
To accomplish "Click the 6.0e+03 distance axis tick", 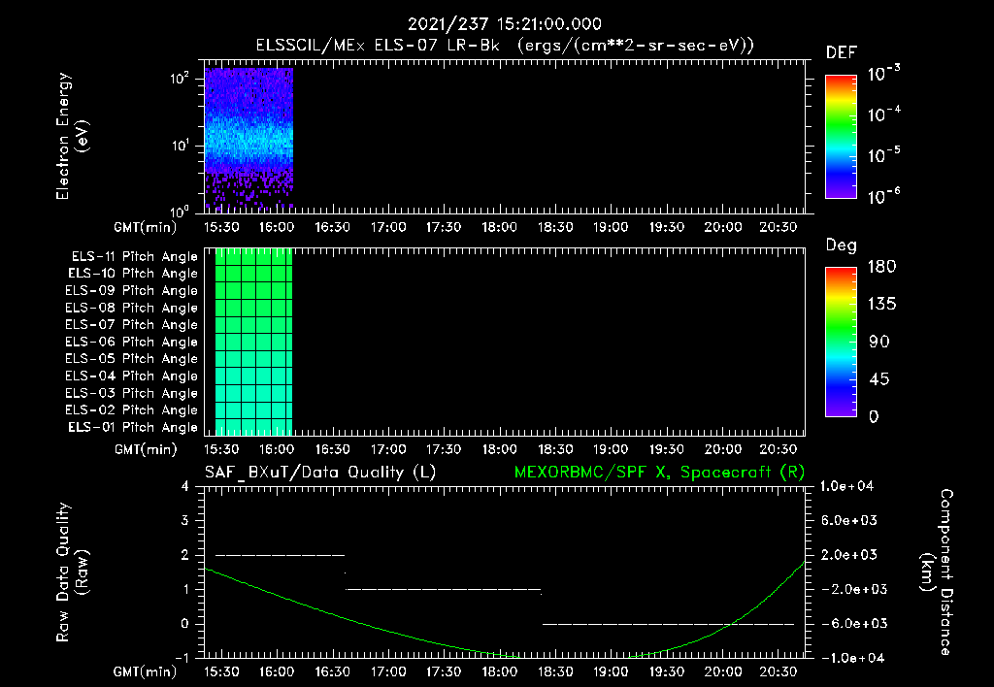I will [848, 520].
